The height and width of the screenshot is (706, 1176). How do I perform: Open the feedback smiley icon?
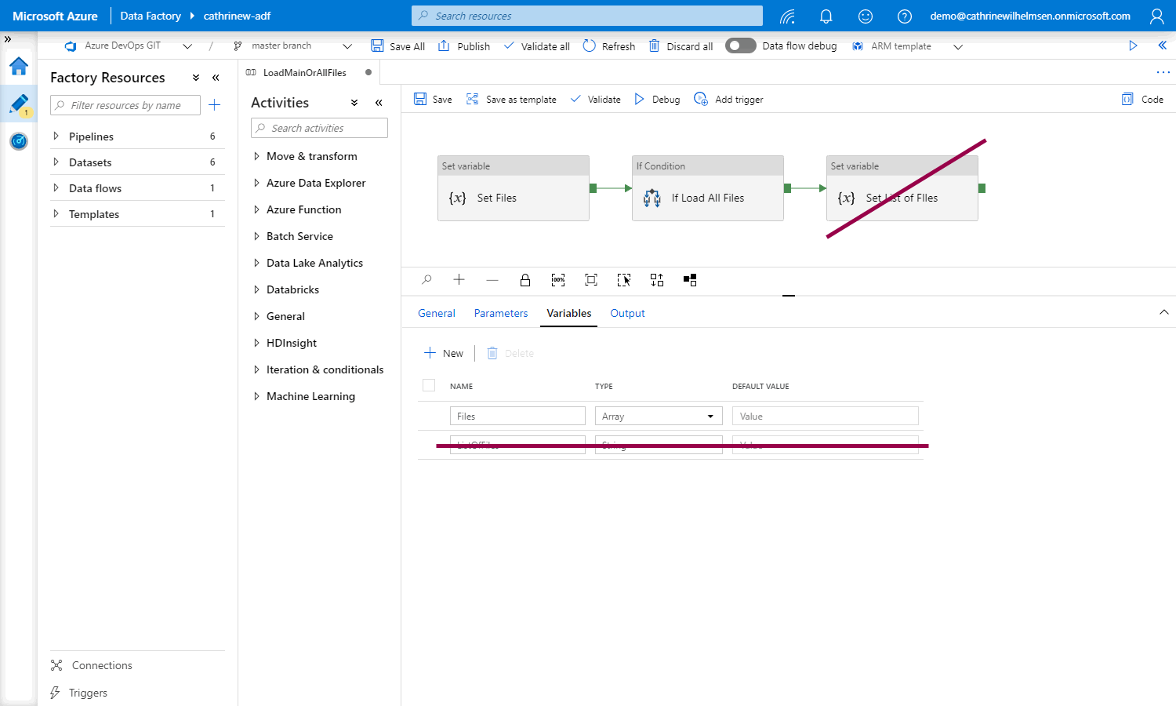point(865,16)
